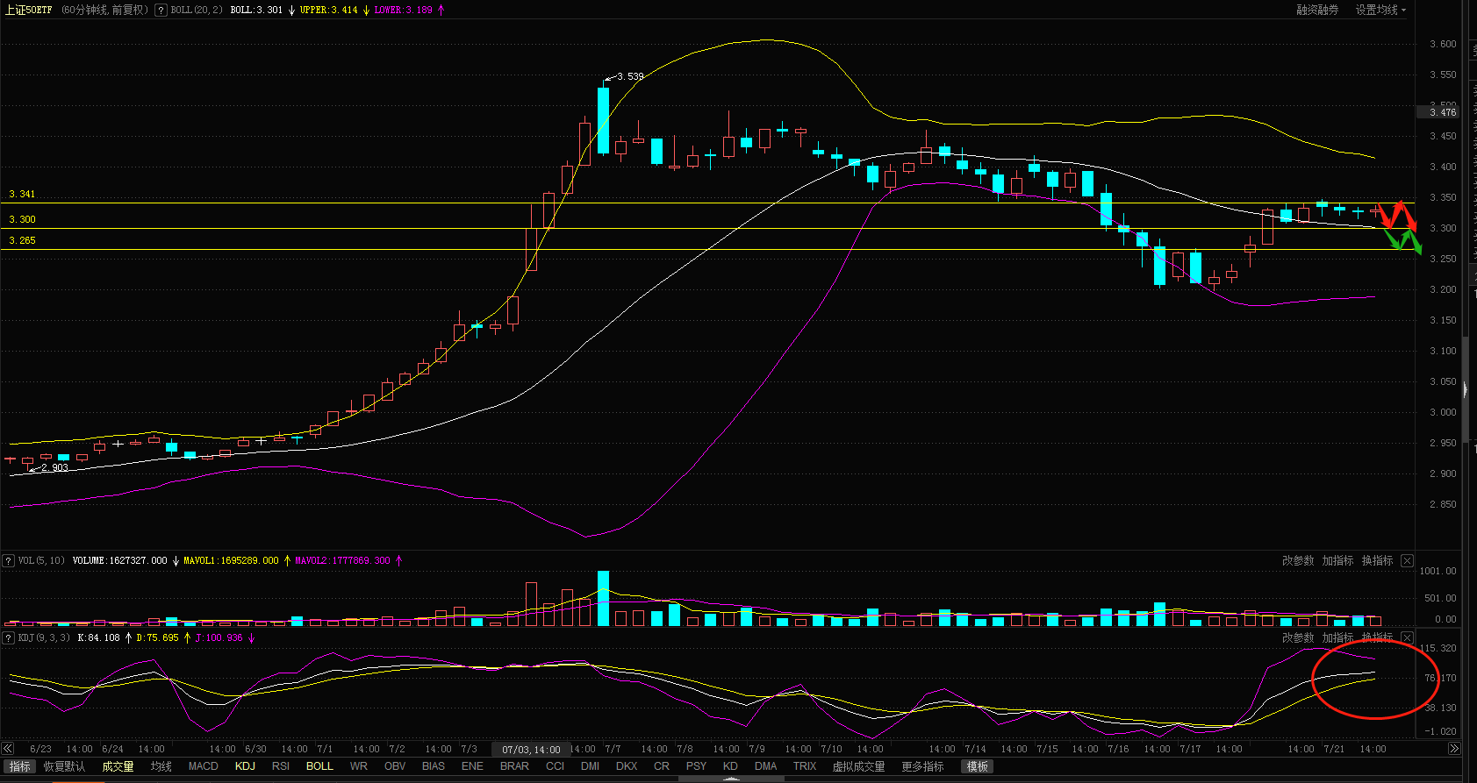The image size is (1477, 783).
Task: Select the 成交量 indicator
Action: [118, 766]
